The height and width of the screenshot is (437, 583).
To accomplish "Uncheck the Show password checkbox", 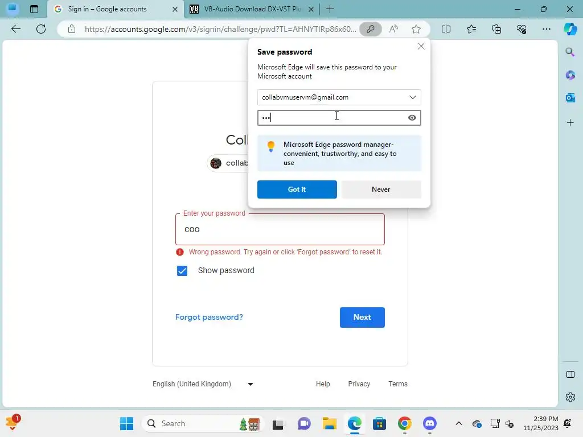I will 182,270.
